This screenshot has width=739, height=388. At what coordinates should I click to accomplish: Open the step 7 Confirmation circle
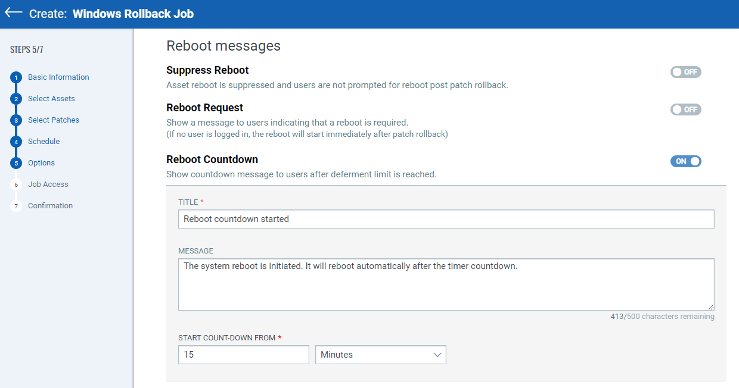coord(16,205)
